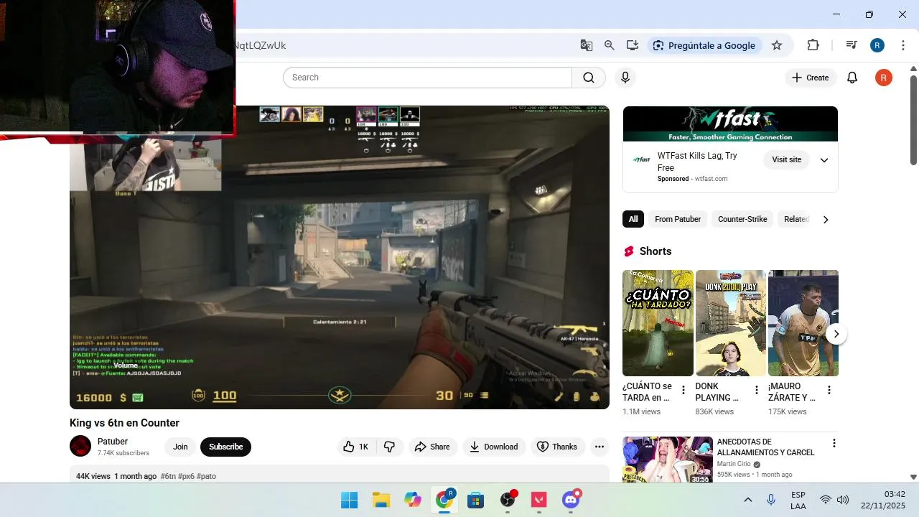Click the Visit site button
This screenshot has height=517, width=919.
(x=786, y=159)
